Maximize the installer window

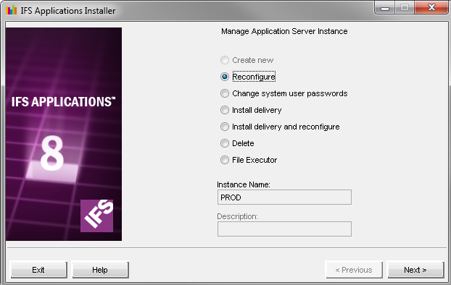tap(405, 7)
